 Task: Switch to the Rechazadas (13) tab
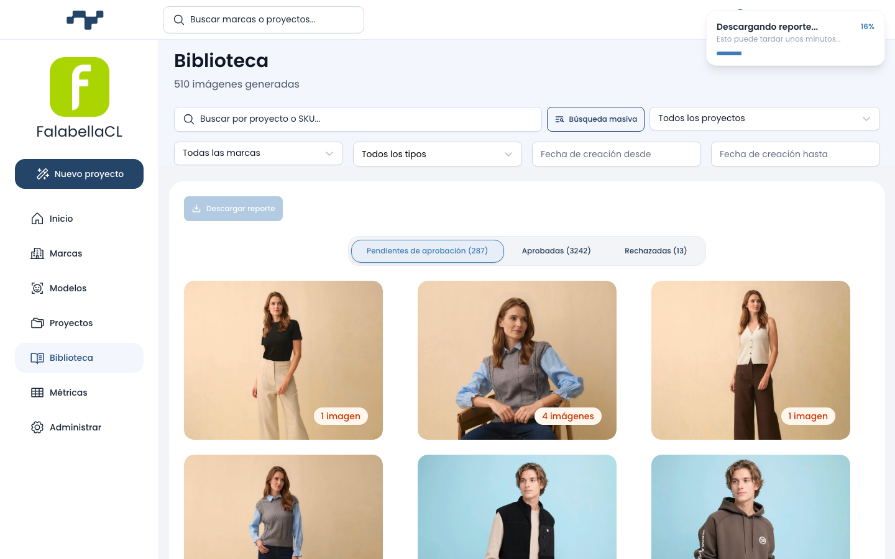coord(656,251)
